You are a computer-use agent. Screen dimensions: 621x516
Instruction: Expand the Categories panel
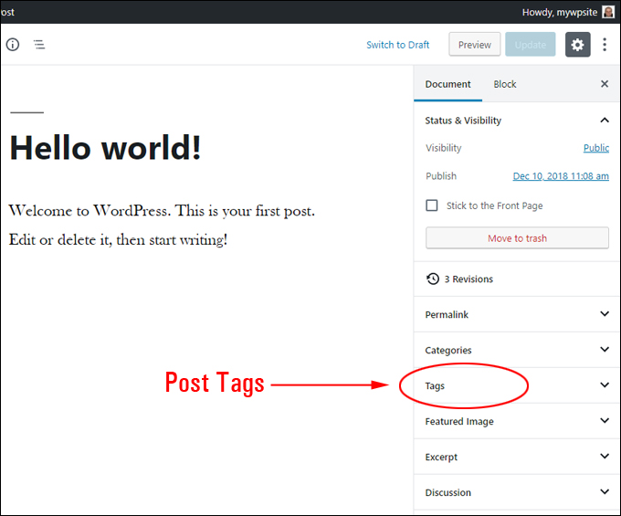pos(605,349)
